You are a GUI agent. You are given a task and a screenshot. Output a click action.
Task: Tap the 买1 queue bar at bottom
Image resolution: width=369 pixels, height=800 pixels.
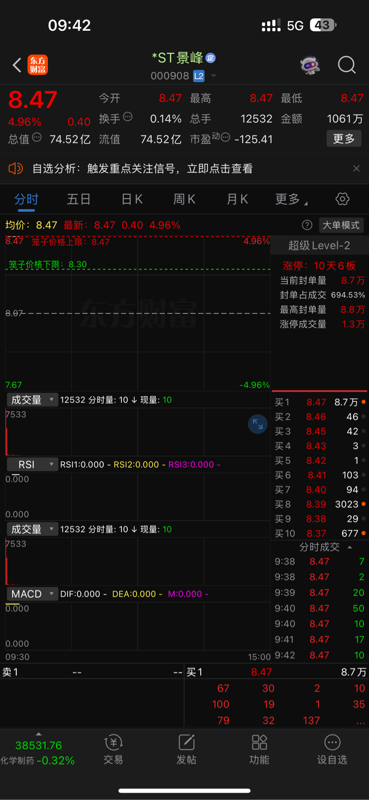[x=276, y=672]
